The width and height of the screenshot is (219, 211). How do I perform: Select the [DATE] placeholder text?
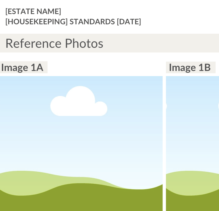click(x=129, y=22)
